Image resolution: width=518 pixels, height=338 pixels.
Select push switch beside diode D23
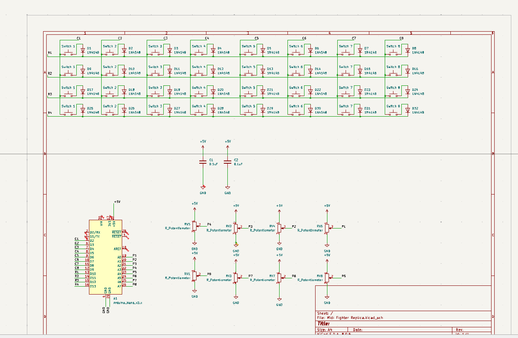(346, 93)
